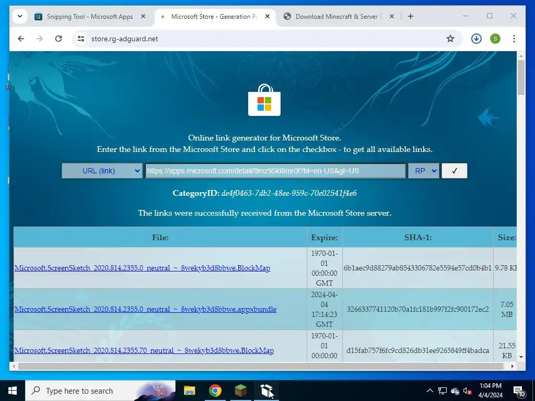Screen dimensions: 535x401
Task: Click the network tray icon
Action: coord(443,391)
